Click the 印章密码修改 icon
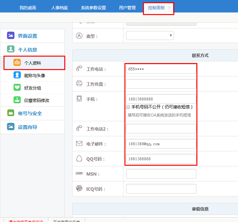This screenshot has height=222, width=238. point(17,100)
